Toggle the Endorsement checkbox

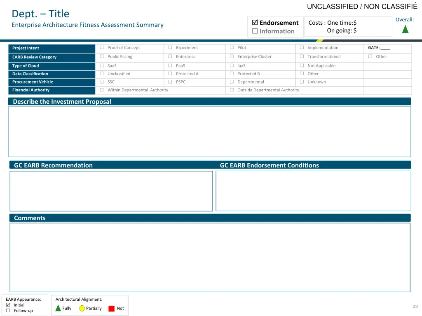pyautogui.click(x=255, y=23)
